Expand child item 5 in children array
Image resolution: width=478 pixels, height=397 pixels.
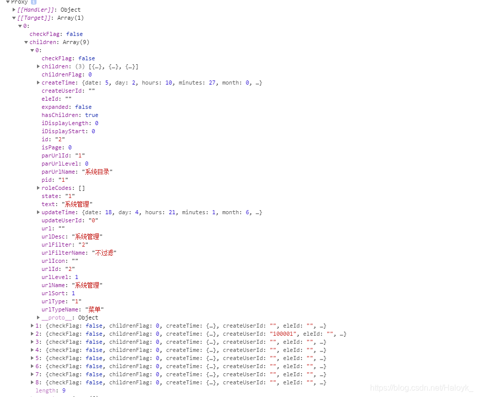[32, 358]
